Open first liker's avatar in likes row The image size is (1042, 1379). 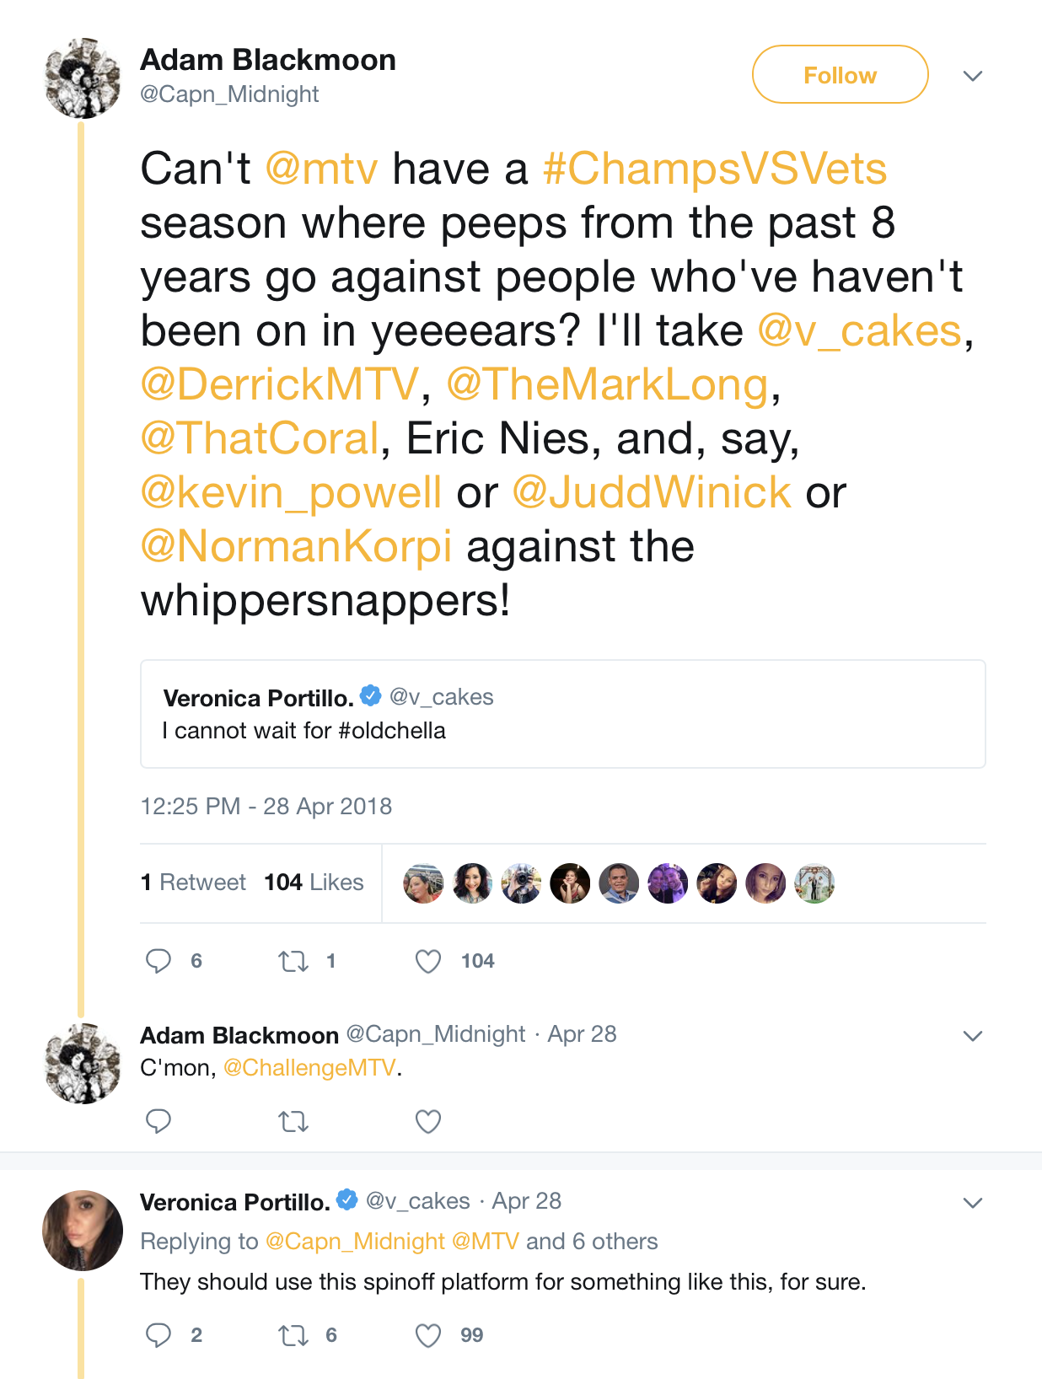tap(423, 883)
